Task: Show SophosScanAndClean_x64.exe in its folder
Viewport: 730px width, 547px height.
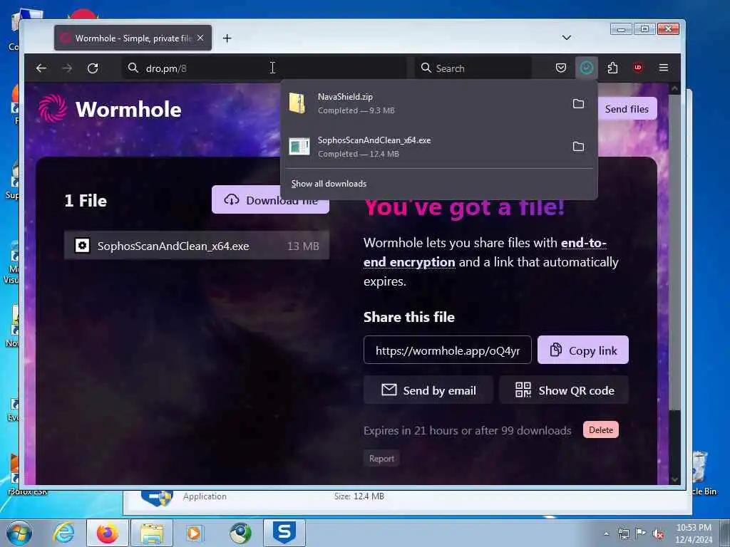Action: pyautogui.click(x=578, y=147)
